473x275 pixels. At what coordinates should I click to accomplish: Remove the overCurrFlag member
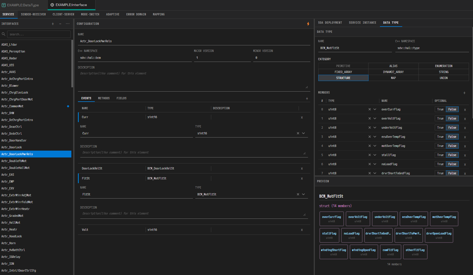[x=465, y=110]
